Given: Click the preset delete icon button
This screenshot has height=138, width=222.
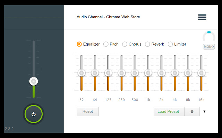Looking at the screenshot, I should pyautogui.click(x=192, y=111).
